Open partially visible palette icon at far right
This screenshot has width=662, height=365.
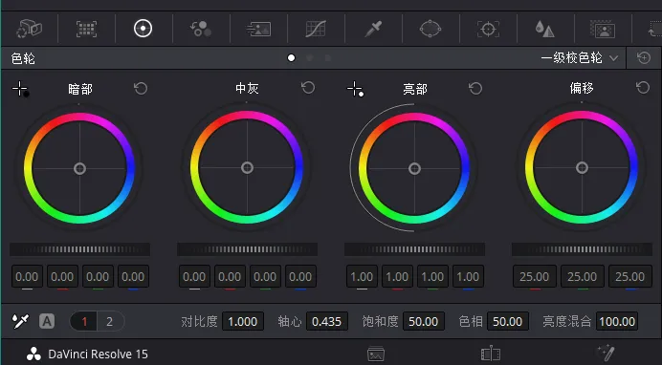pos(654,29)
